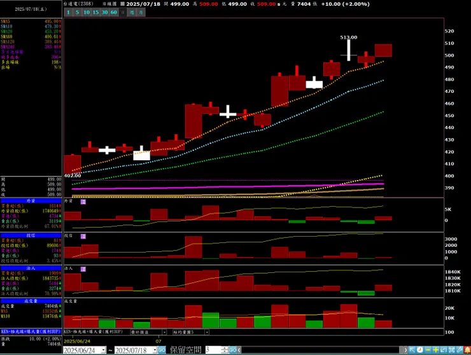Switch to the 1-minute chart interval
Viewport: 471px width, 355px height.
tap(69, 12)
